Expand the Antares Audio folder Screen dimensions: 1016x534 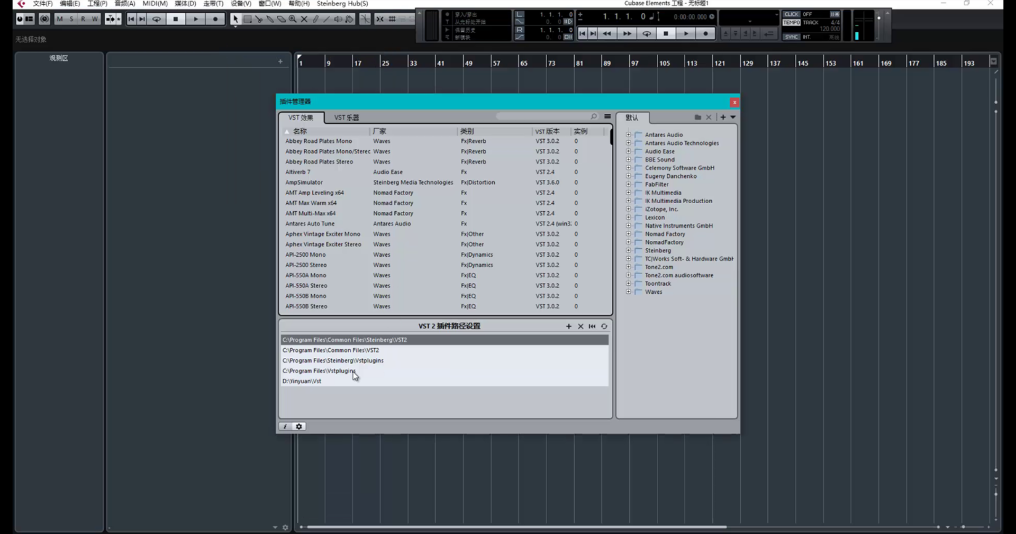(629, 134)
